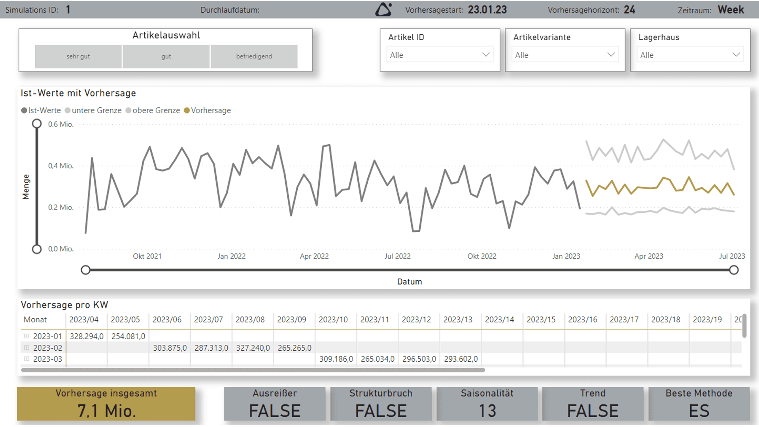The image size is (759, 427).
Task: Click the 'Ist-Werte mit Vorhersage' chart title
Action: tap(78, 93)
